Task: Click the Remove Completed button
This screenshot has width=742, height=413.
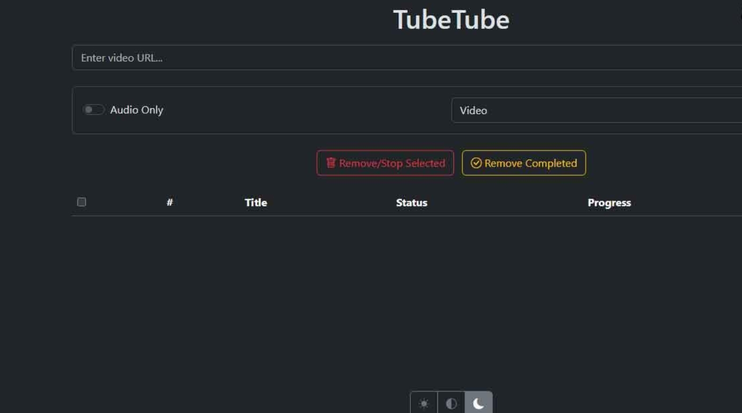Action: [x=524, y=163]
